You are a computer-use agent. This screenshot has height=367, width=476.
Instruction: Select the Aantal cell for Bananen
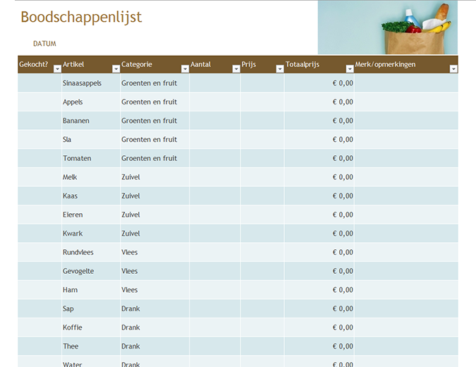214,121
